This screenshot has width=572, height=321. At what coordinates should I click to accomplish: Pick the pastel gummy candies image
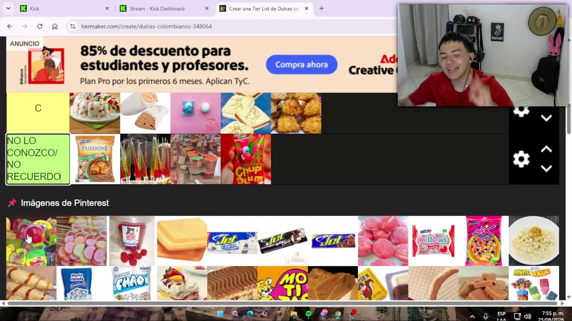click(x=81, y=241)
